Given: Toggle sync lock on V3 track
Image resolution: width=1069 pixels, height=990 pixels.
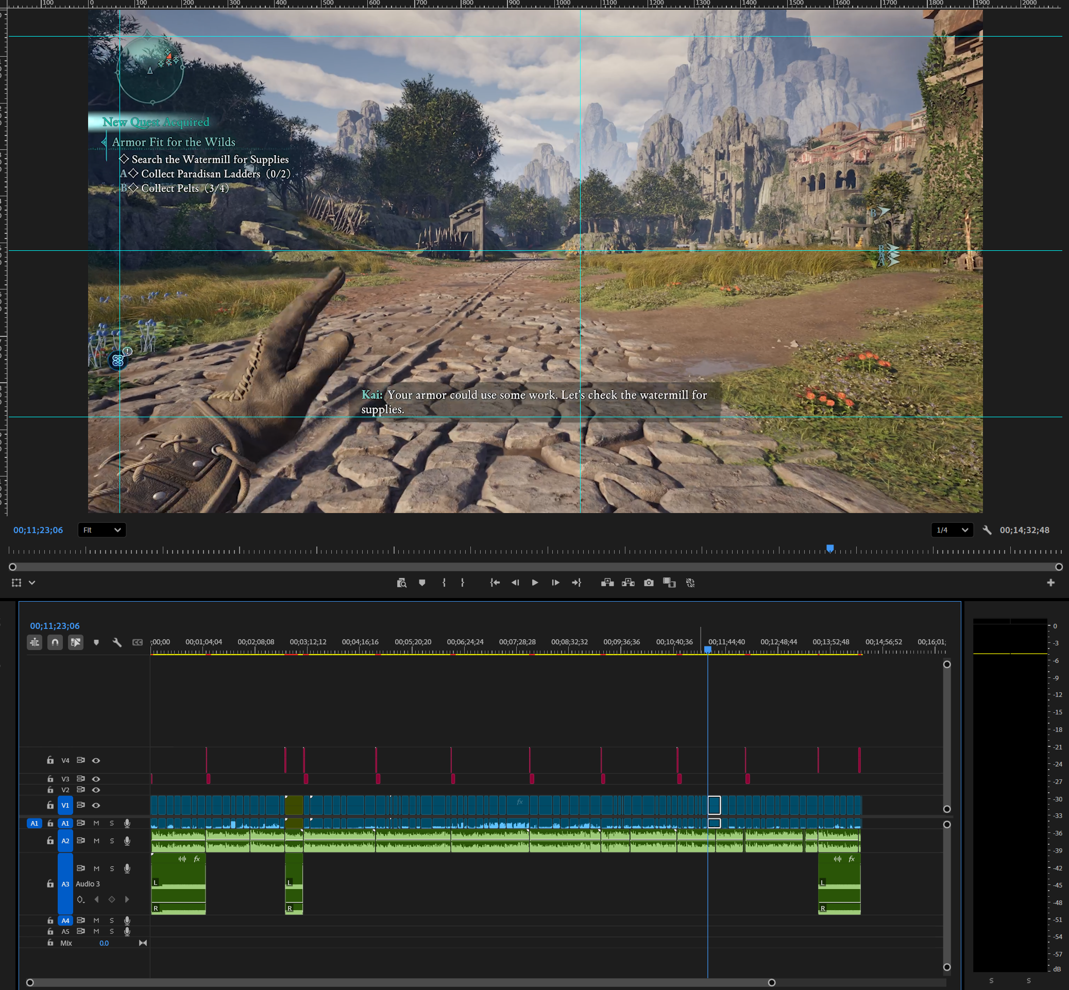Looking at the screenshot, I should point(80,778).
